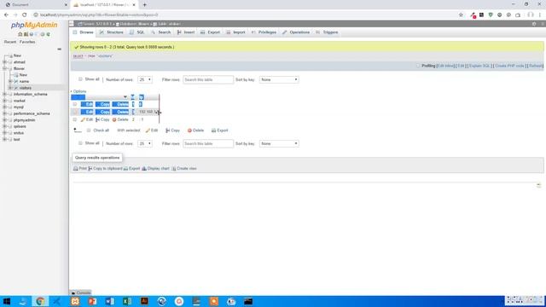This screenshot has height=307, width=546.
Task: Toggle the Check all checkbox
Action: click(89, 130)
